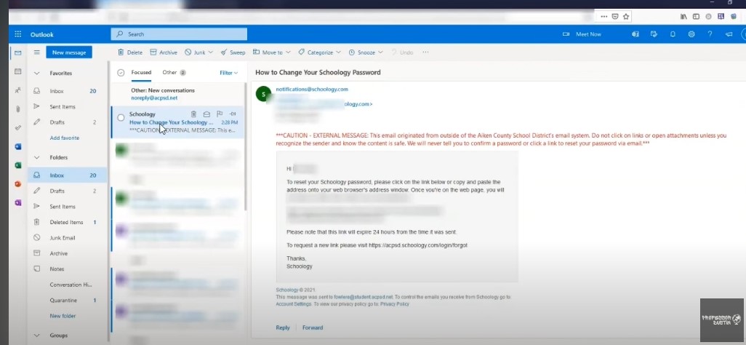Image resolution: width=746 pixels, height=345 pixels.
Task: Click the feedback megaphone icon in header
Action: click(729, 34)
